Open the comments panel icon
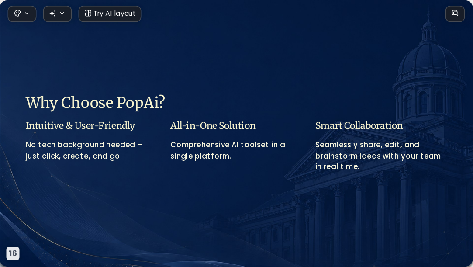 point(455,14)
